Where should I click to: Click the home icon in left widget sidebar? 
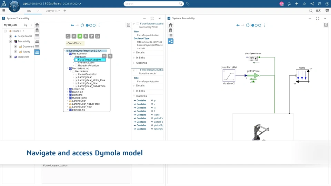click(37, 25)
